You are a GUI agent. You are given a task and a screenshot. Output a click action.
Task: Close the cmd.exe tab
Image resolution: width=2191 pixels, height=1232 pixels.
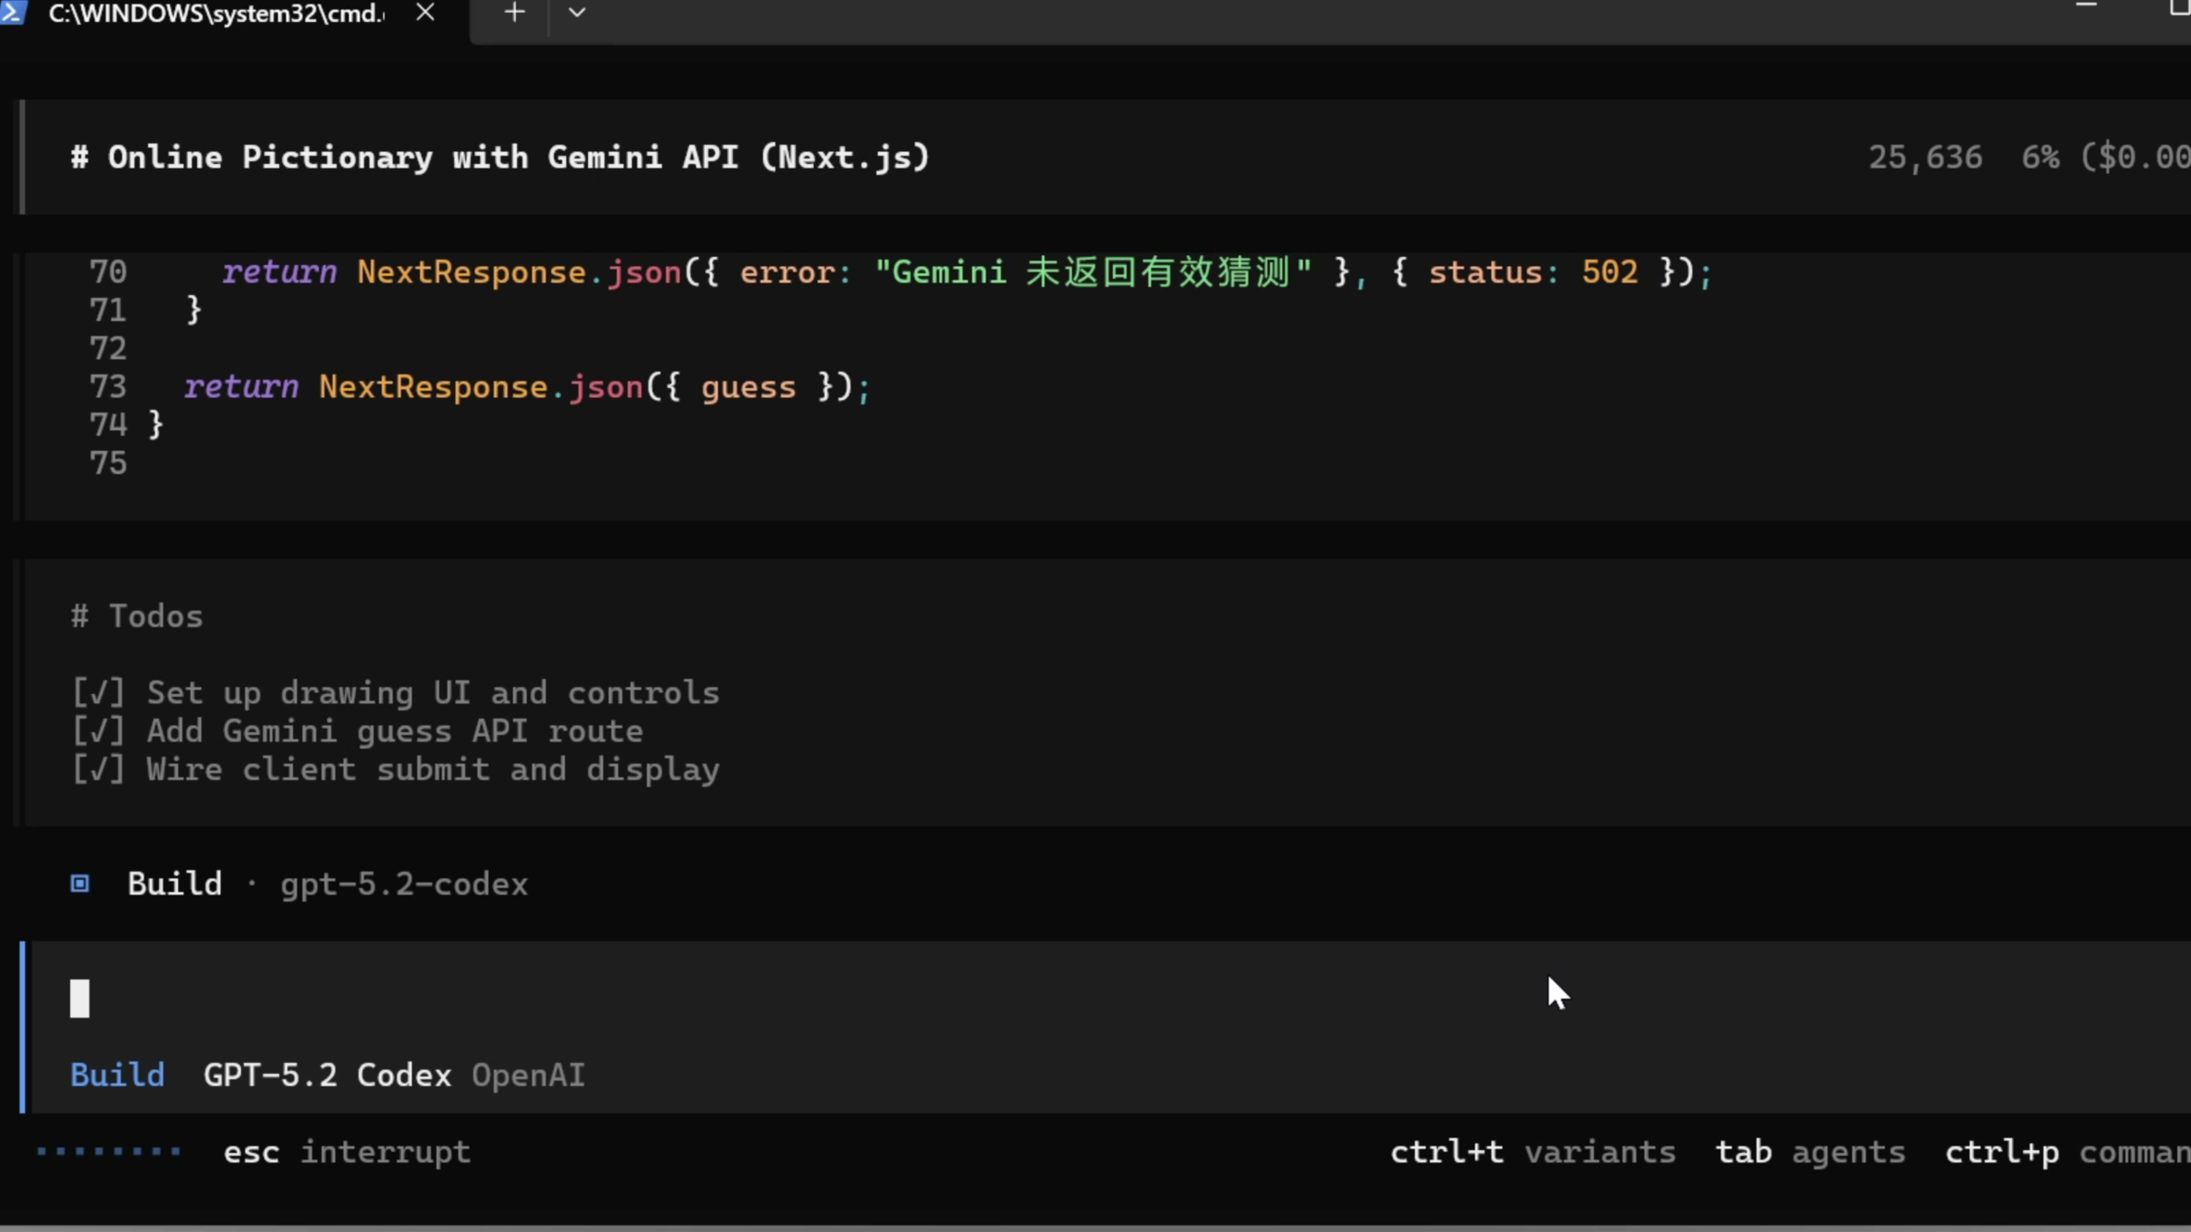[425, 13]
